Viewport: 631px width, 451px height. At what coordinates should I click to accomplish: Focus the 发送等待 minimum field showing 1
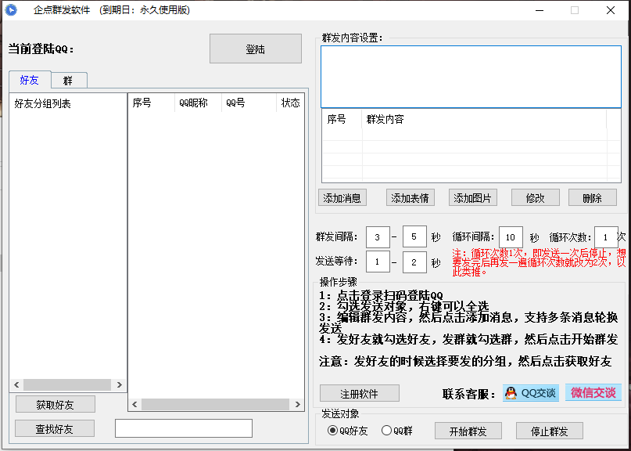(378, 262)
